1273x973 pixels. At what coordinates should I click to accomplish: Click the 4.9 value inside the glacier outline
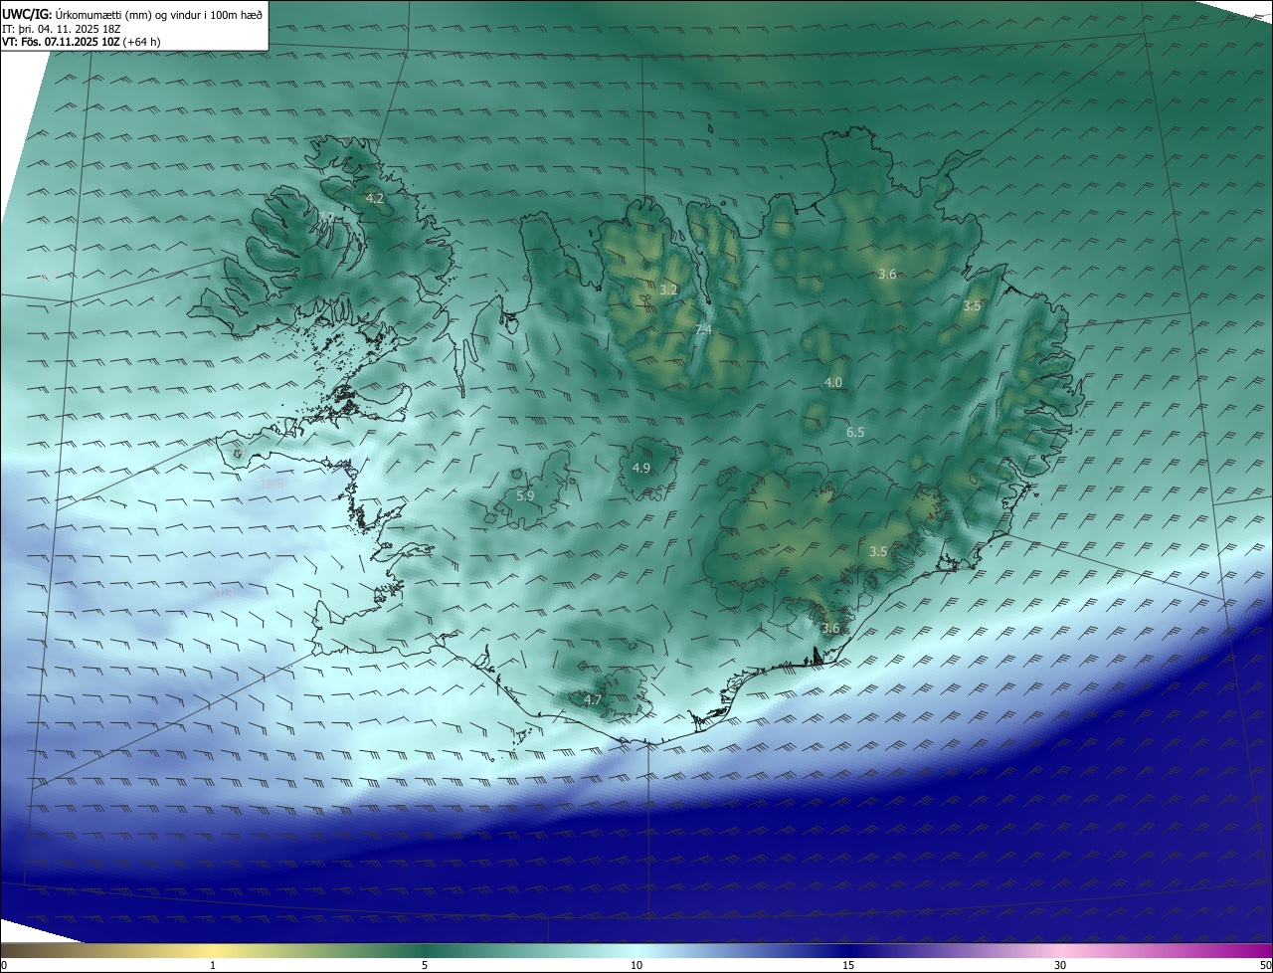(x=641, y=468)
